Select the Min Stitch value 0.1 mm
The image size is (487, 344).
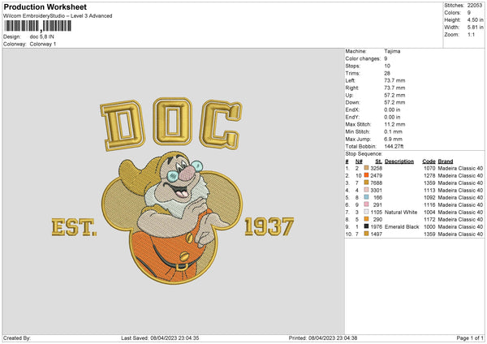coord(393,131)
